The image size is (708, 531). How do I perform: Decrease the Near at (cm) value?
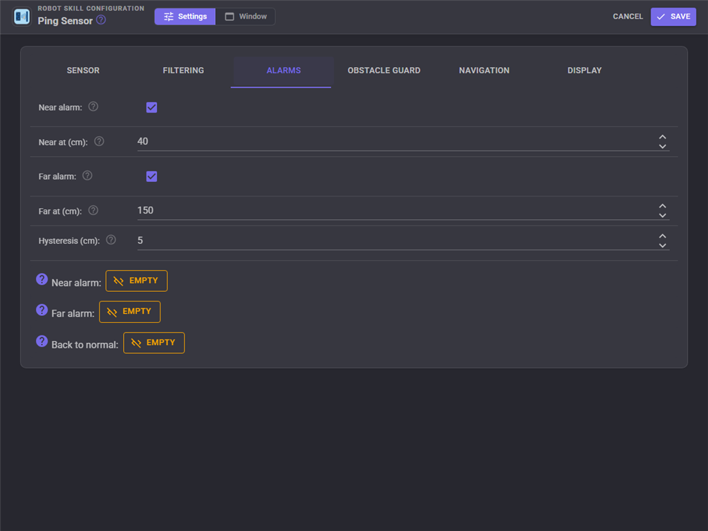662,147
